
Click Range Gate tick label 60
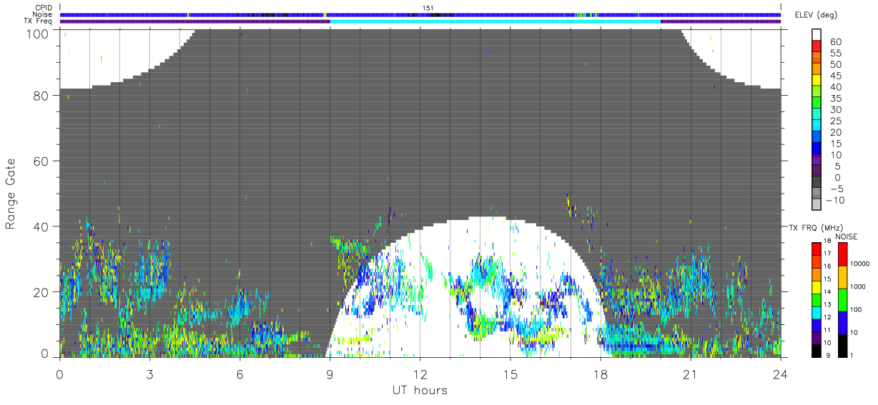point(43,161)
